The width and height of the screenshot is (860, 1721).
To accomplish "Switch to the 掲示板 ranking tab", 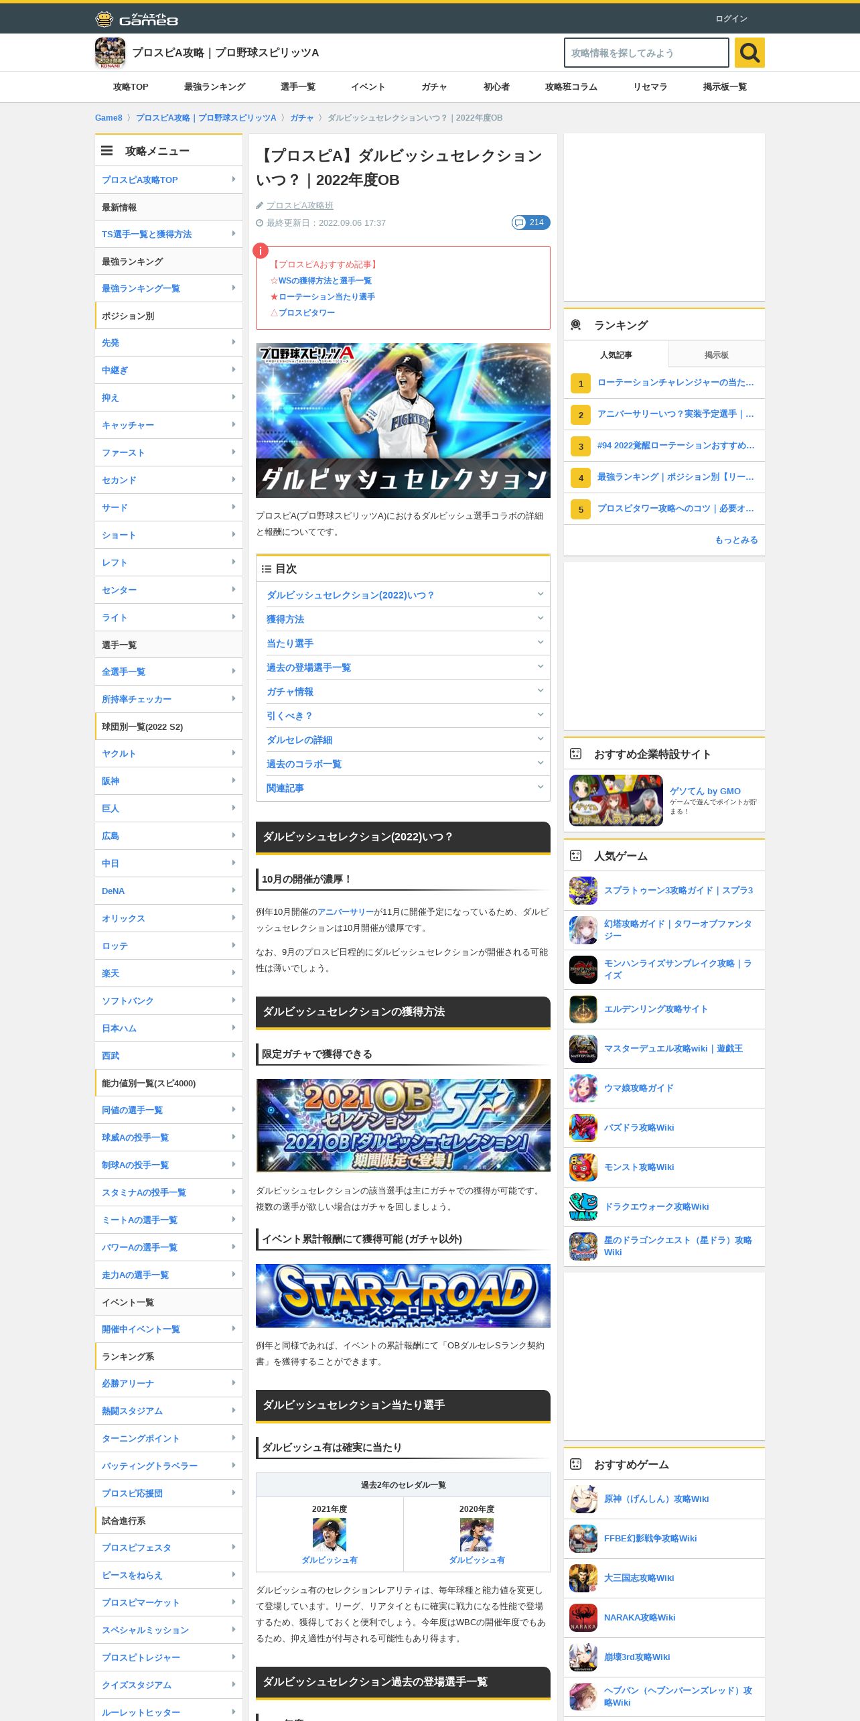I will tap(716, 355).
